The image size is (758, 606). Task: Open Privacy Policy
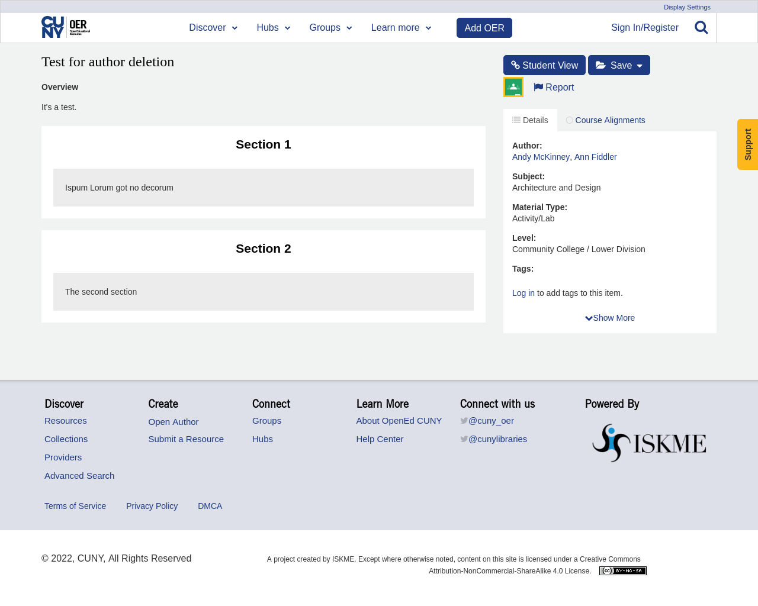(152, 506)
